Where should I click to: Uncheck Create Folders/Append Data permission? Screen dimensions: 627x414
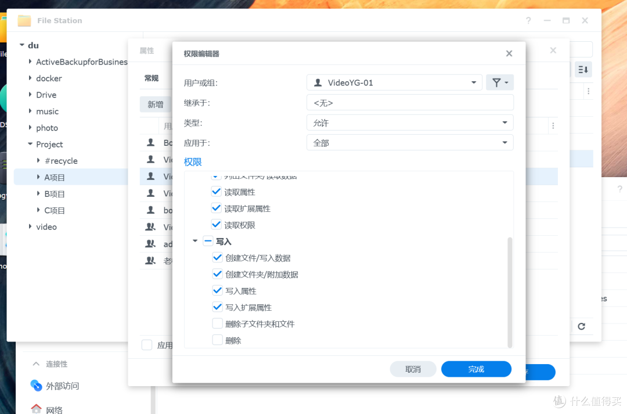[218, 274]
